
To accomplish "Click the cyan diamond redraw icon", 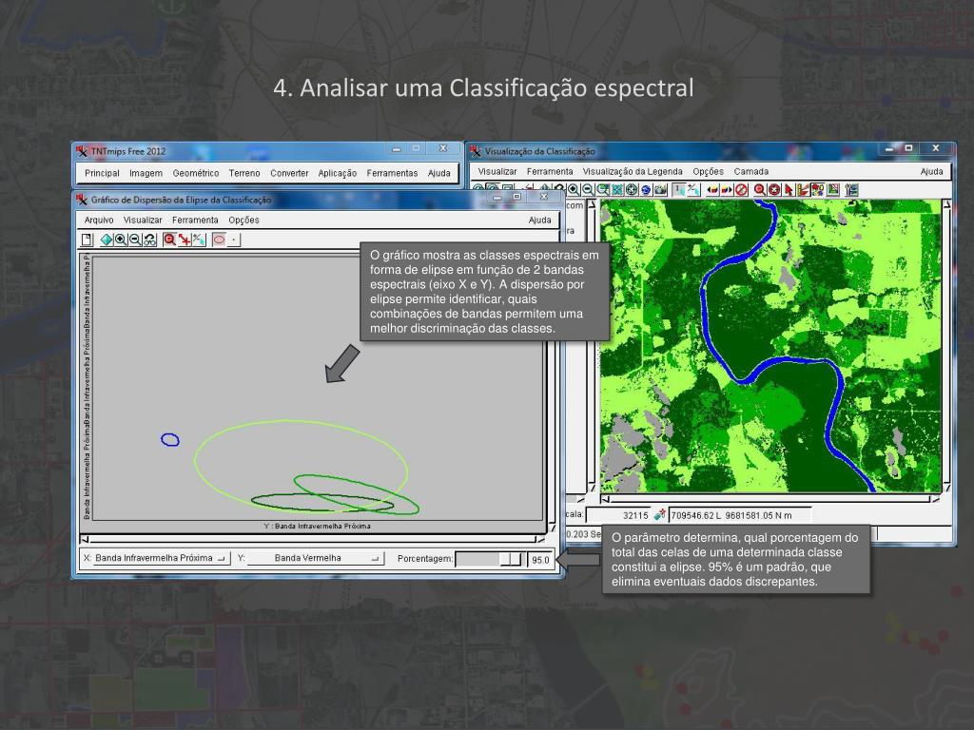I will (x=107, y=240).
